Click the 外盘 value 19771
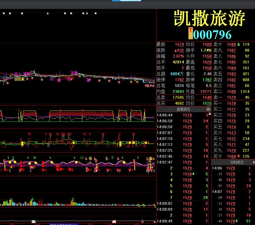Image resolution: width=255 pixels, height=225 pixels. 206,91
